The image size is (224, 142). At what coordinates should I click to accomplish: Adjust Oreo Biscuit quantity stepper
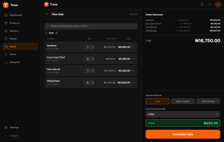pos(93,70)
